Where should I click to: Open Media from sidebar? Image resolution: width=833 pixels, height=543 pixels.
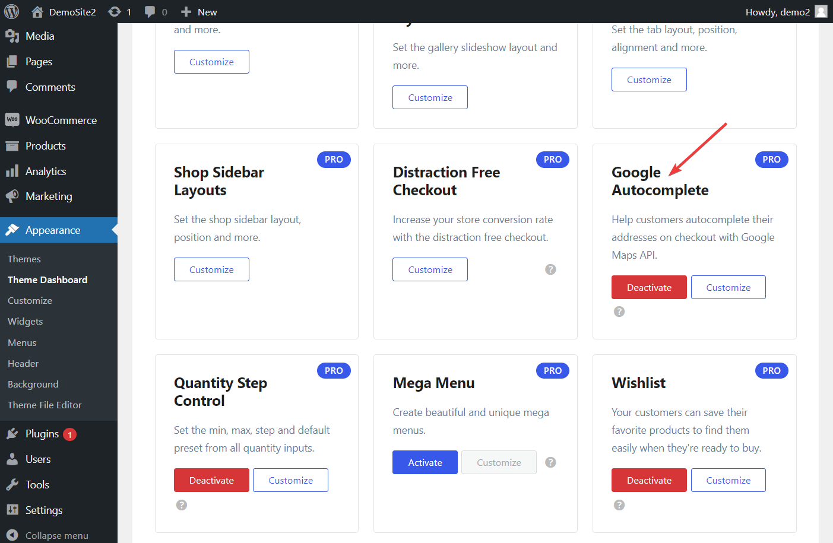coord(40,36)
